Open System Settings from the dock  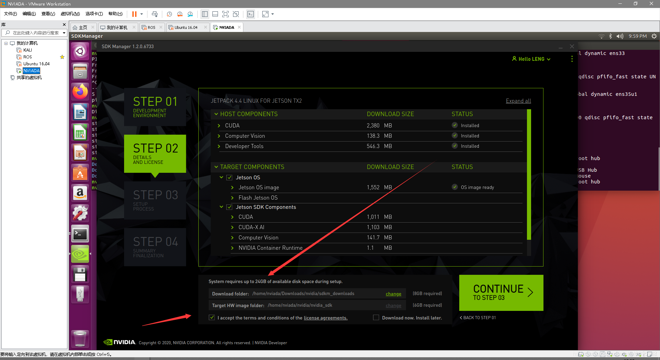coord(80,213)
